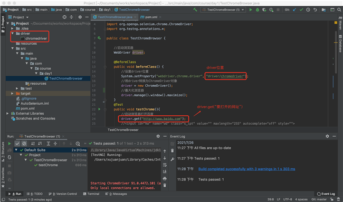Open the Build completed successfully link
The image size is (343, 202).
point(246,169)
